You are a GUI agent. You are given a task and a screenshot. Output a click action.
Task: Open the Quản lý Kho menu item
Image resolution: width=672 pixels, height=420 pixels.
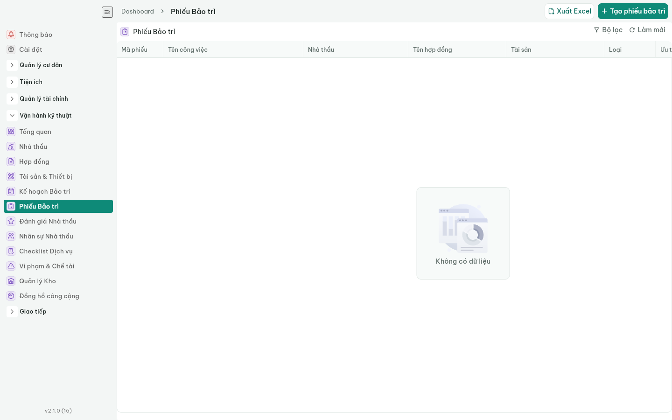tap(58, 281)
